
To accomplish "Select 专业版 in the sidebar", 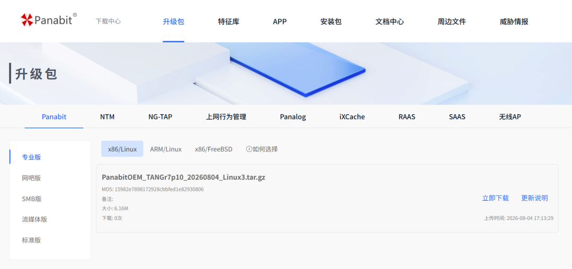I will pyautogui.click(x=31, y=157).
